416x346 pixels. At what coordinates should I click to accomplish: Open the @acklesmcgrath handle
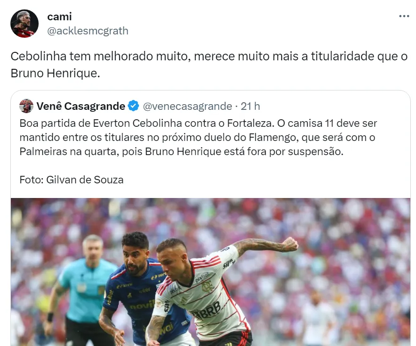(88, 31)
